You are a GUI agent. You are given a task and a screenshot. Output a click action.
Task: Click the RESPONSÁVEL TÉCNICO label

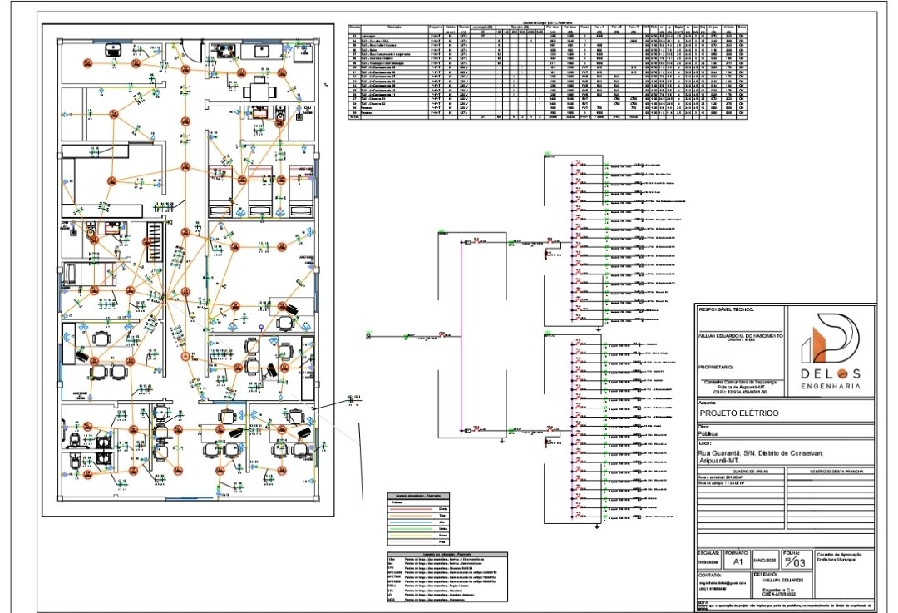coord(732,309)
